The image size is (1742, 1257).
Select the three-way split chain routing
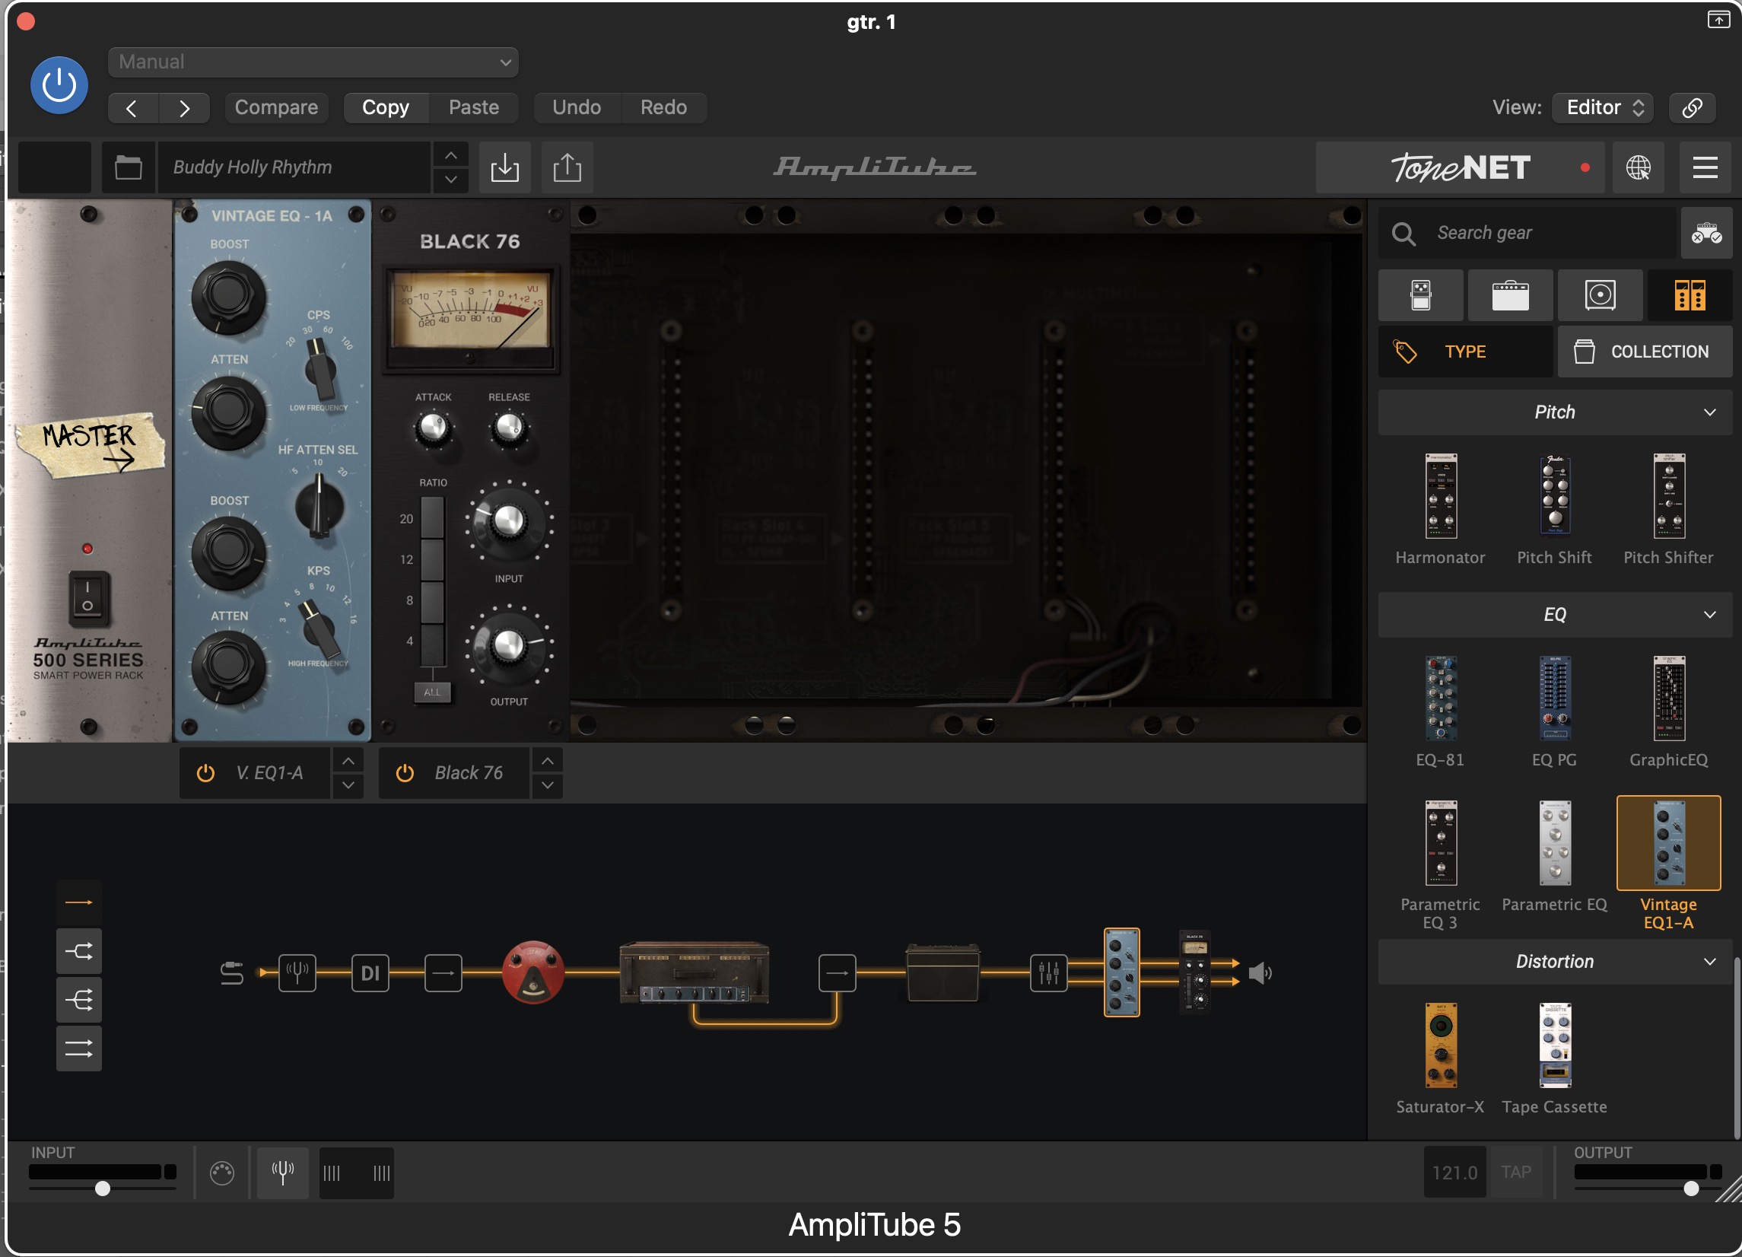pyautogui.click(x=79, y=1000)
